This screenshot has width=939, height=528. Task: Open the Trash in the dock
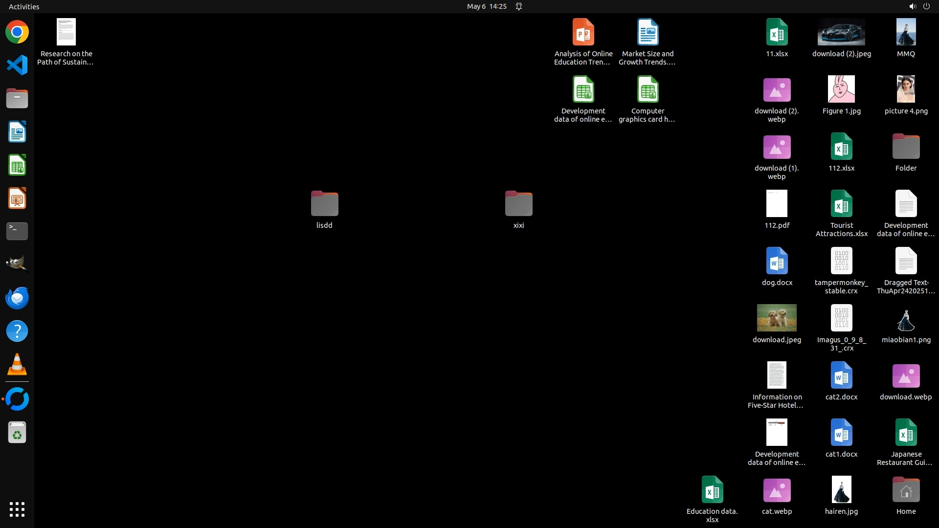point(17,433)
